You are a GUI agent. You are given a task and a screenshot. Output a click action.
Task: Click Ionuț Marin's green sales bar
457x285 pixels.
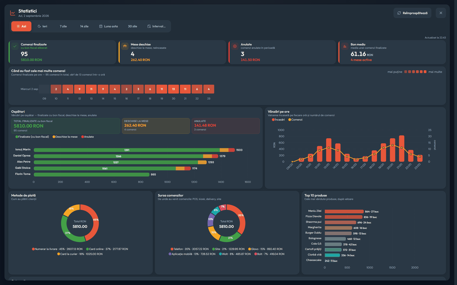pos(127,150)
